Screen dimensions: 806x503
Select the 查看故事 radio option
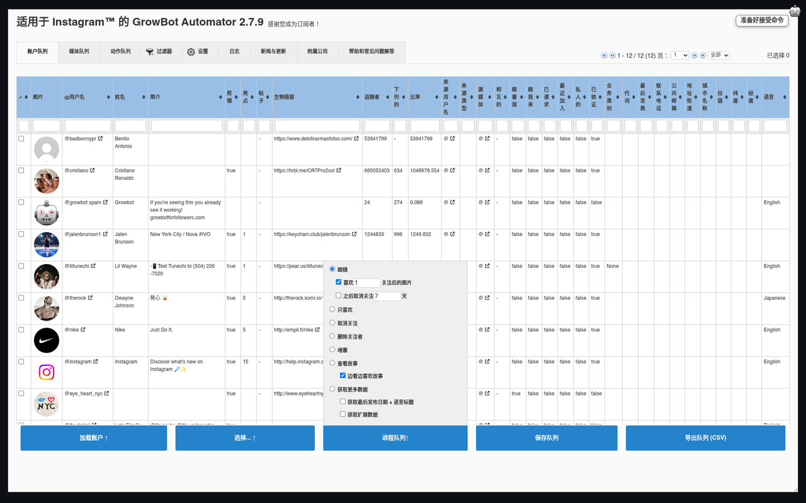(332, 363)
